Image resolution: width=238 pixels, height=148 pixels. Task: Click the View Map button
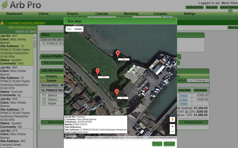184,90
